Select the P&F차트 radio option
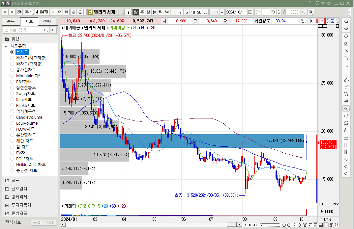Screen dimensions: 354x229 [12, 82]
